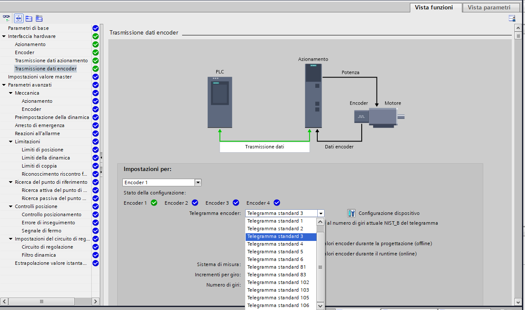
Task: Click the glasses monitor-online icon in toolbar
Action: click(6, 18)
